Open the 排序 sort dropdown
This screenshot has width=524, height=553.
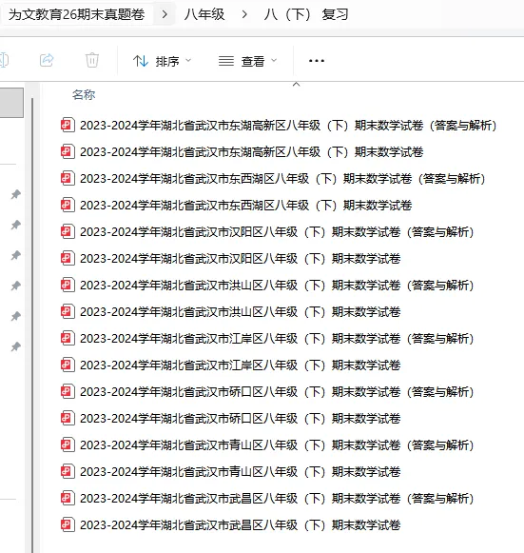[x=162, y=61]
